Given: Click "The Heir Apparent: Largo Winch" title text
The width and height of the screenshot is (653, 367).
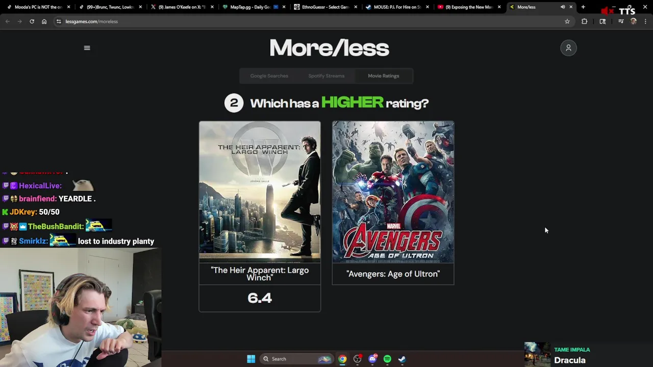Looking at the screenshot, I should [260, 274].
